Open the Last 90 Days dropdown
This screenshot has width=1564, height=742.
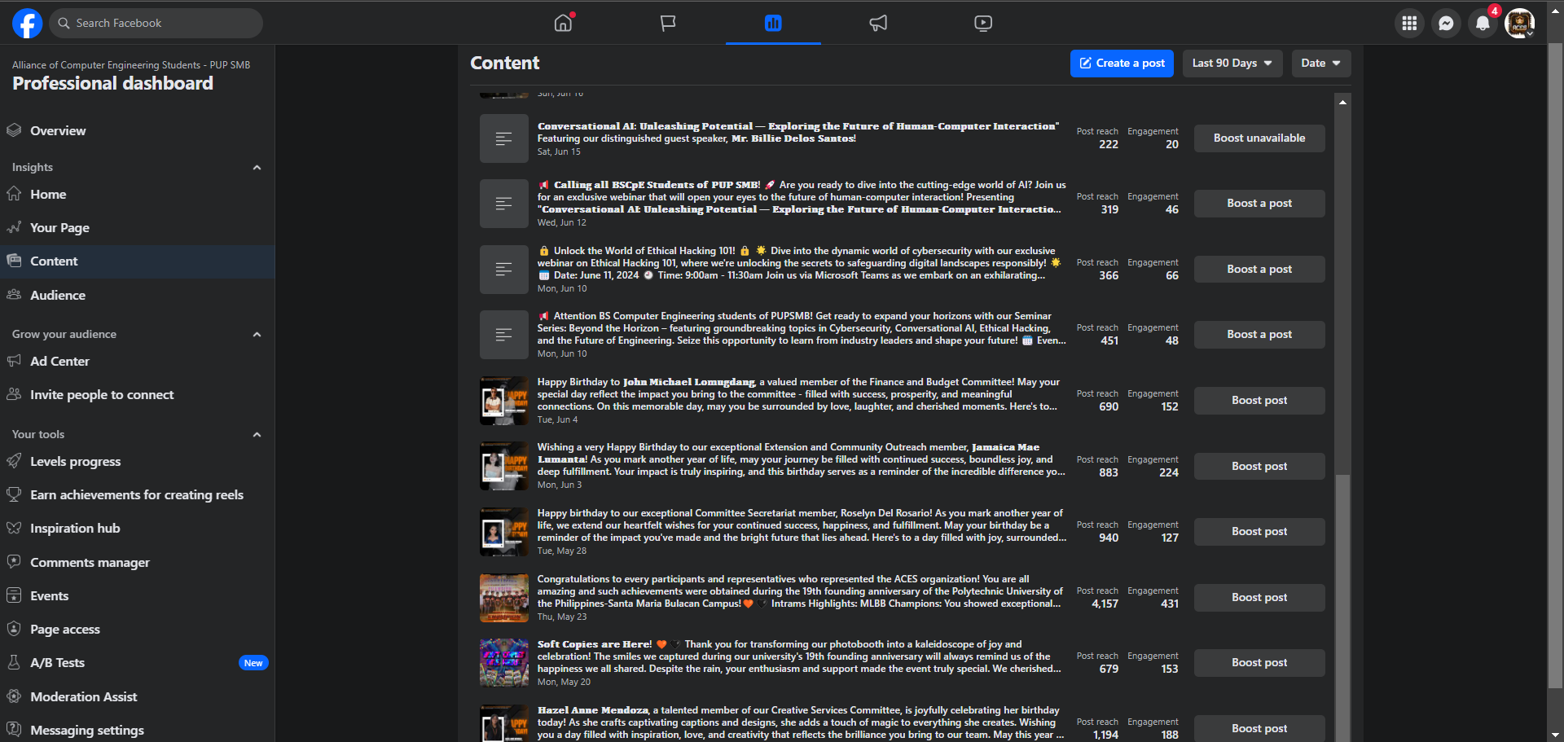pos(1232,64)
